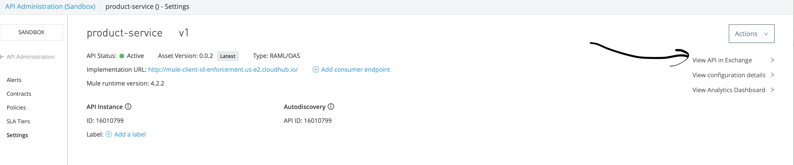Click the Autodiscovery info icon

(x=331, y=107)
